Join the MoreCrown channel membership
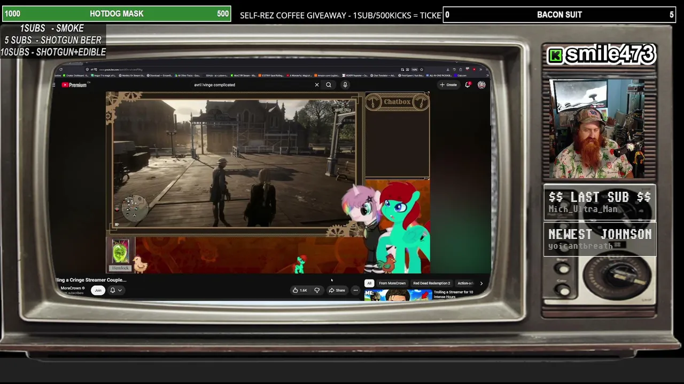 [x=98, y=290]
